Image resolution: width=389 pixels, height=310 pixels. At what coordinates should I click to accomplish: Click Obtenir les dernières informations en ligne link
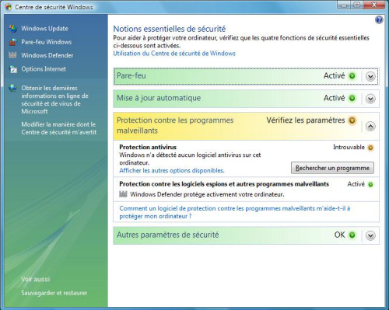[x=54, y=99]
